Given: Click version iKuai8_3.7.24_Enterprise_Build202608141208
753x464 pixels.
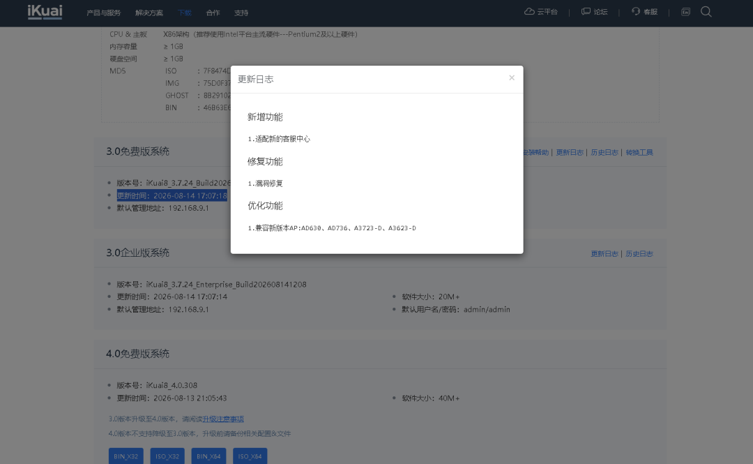Looking at the screenshot, I should 211,285.
